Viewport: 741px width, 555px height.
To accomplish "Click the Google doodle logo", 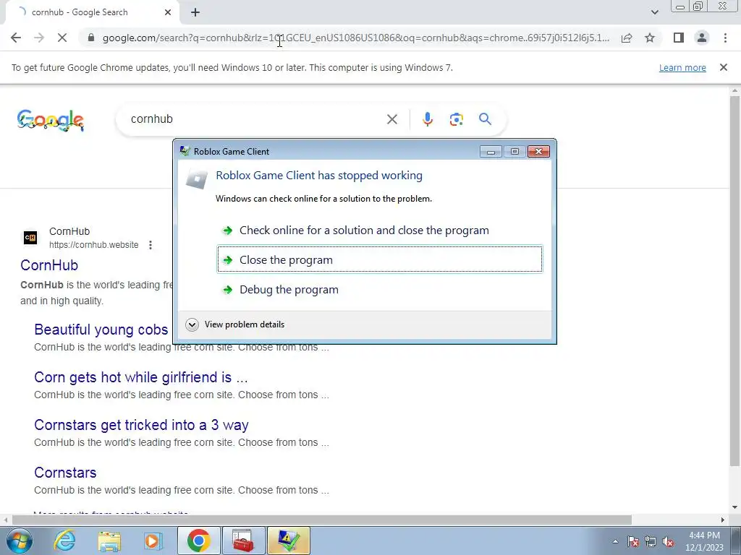I will pos(50,120).
